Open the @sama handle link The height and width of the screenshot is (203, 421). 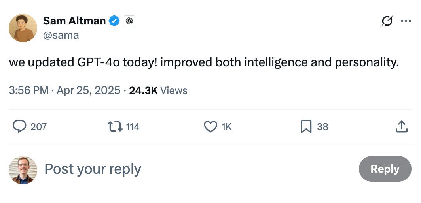pyautogui.click(x=61, y=35)
